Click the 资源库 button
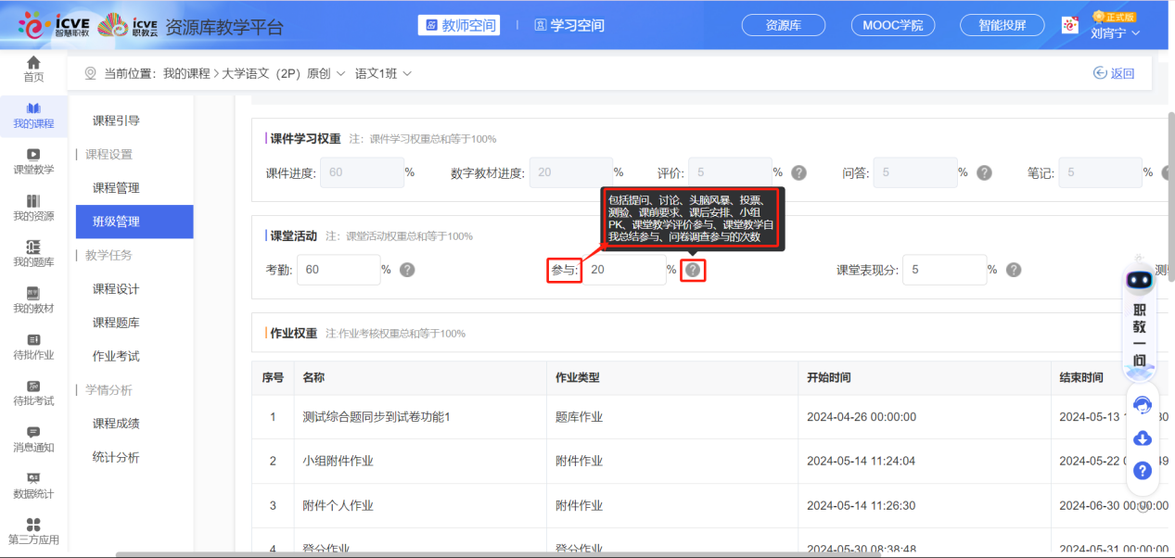This screenshot has height=558, width=1175. (x=784, y=25)
